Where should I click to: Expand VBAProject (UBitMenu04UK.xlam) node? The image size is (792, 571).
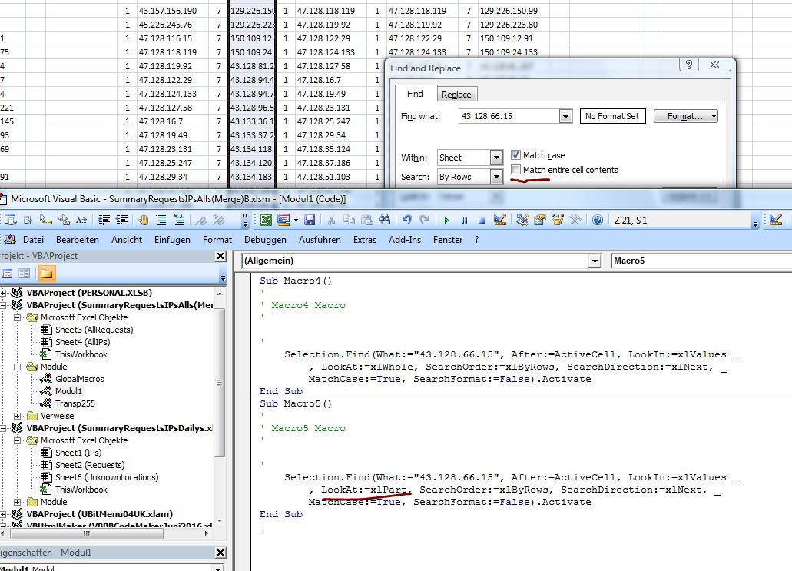[x=2, y=514]
